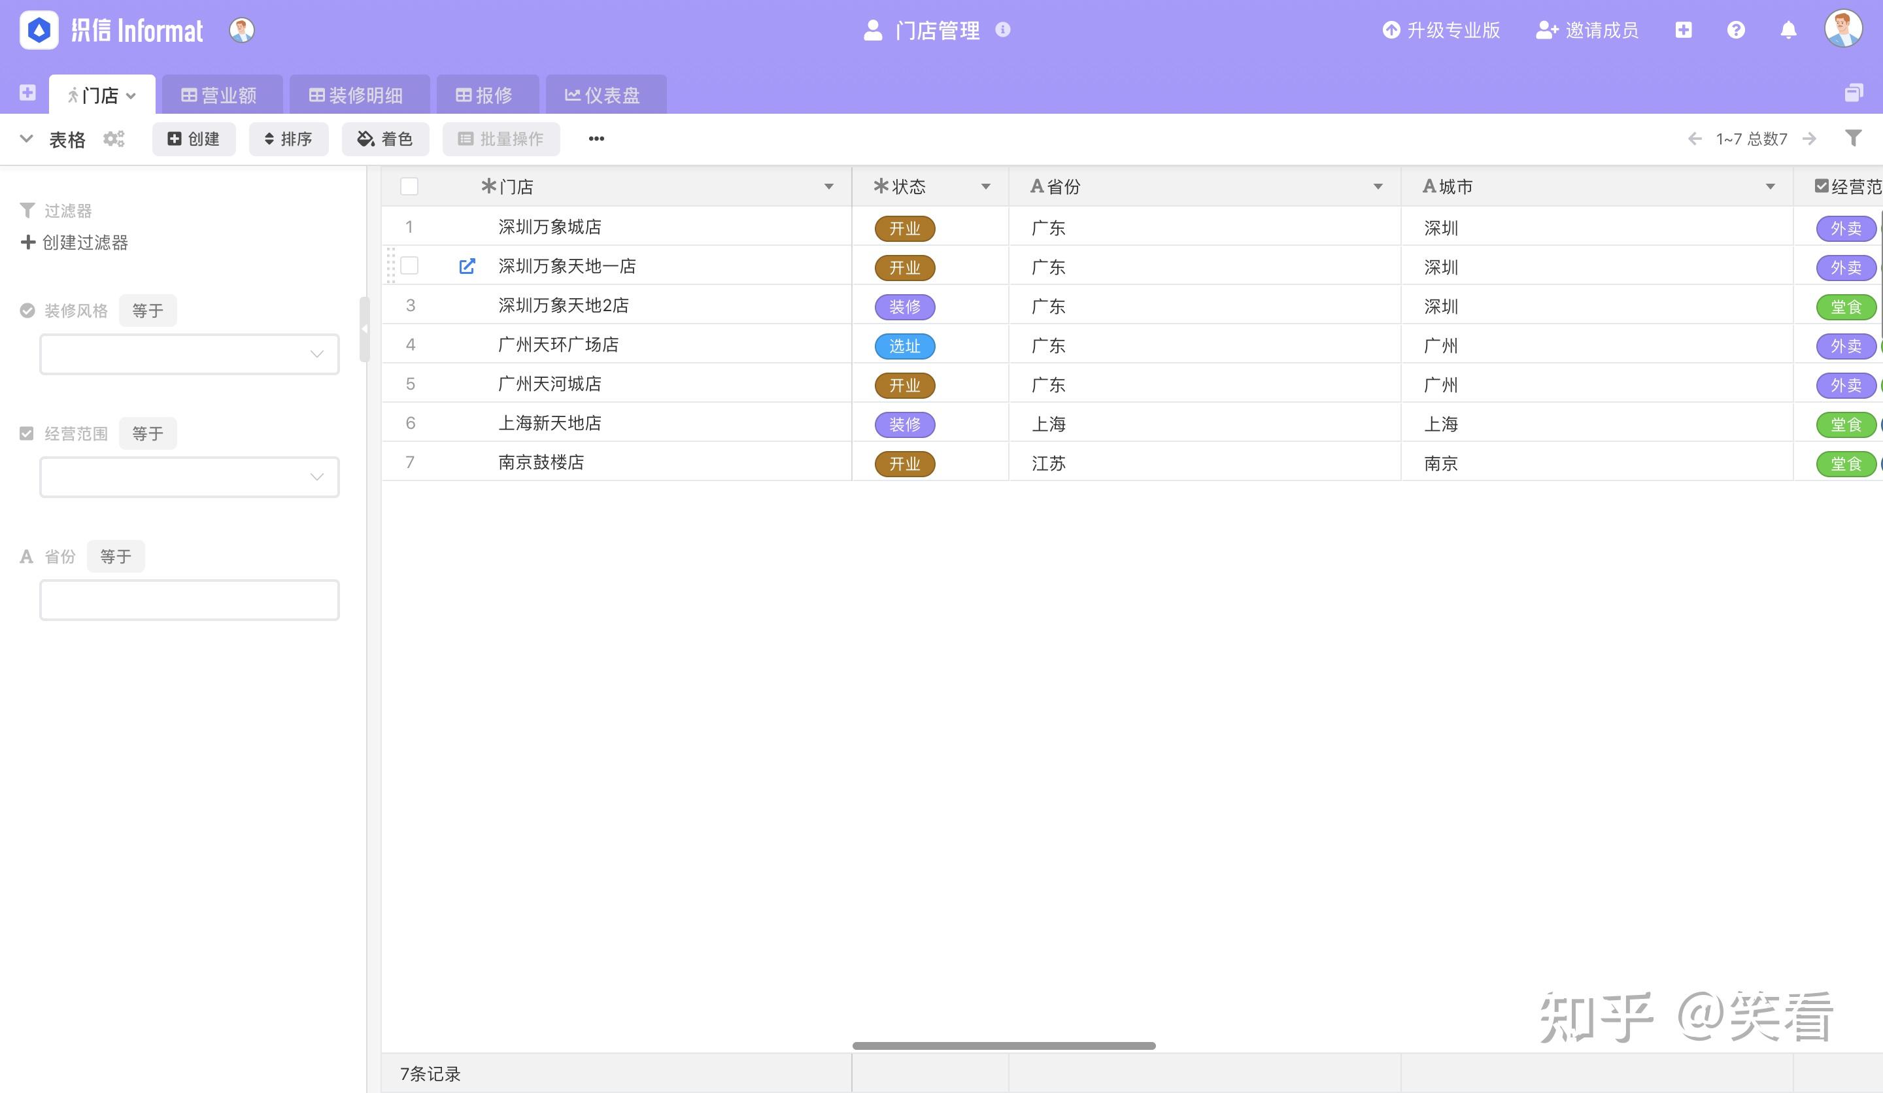Image resolution: width=1883 pixels, height=1093 pixels.
Task: Expand the 表格 view chevron
Action: click(26, 139)
